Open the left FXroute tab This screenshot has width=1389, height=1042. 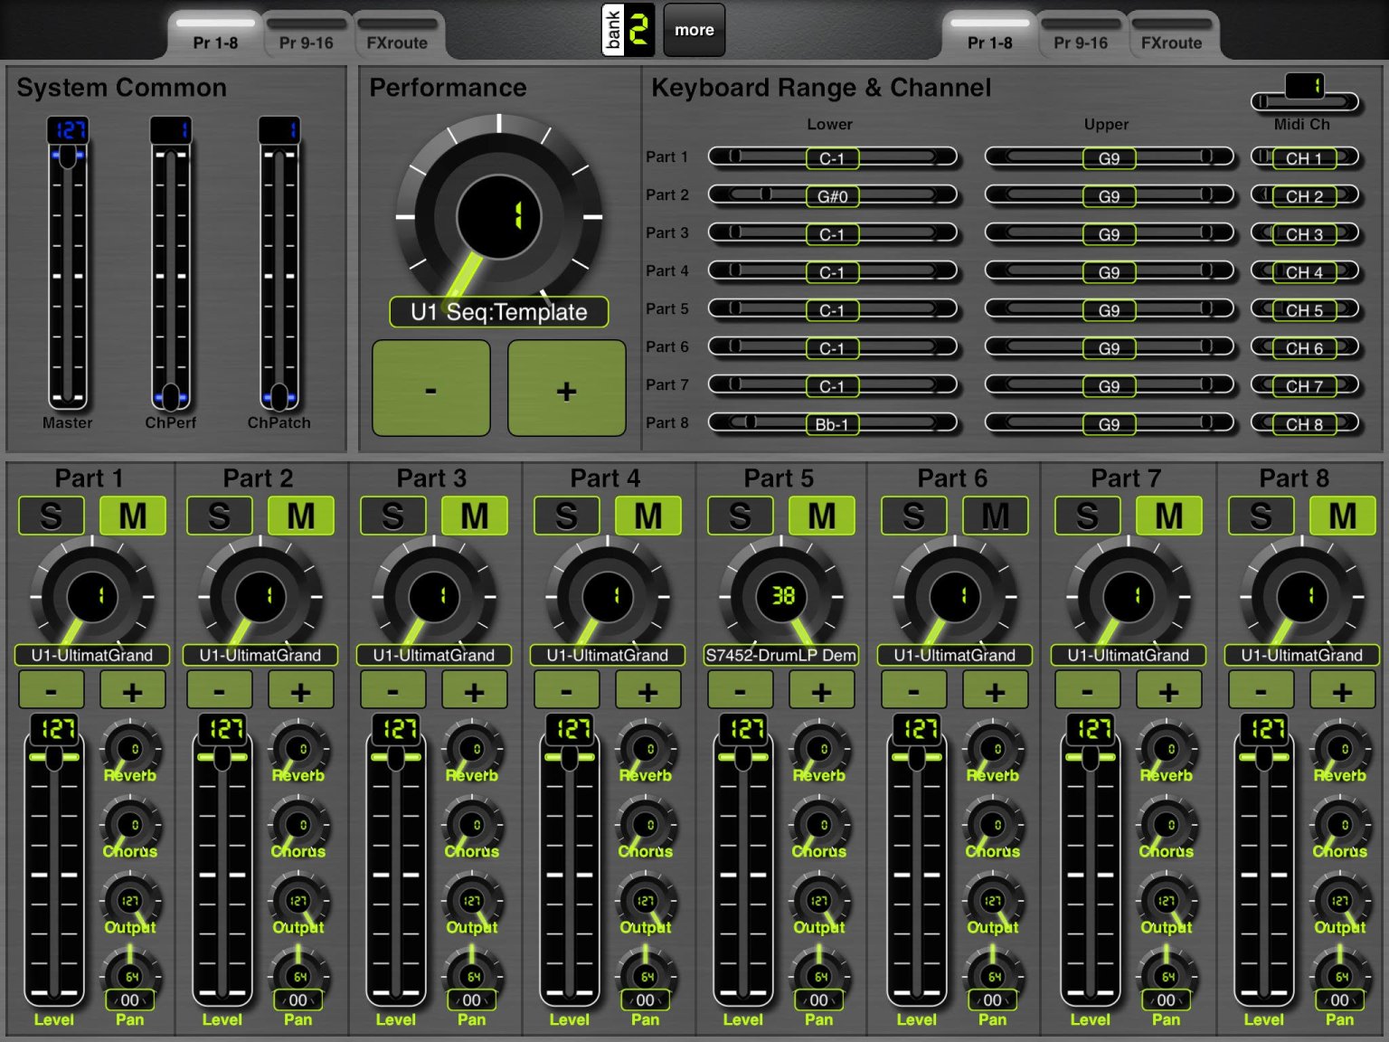(397, 35)
